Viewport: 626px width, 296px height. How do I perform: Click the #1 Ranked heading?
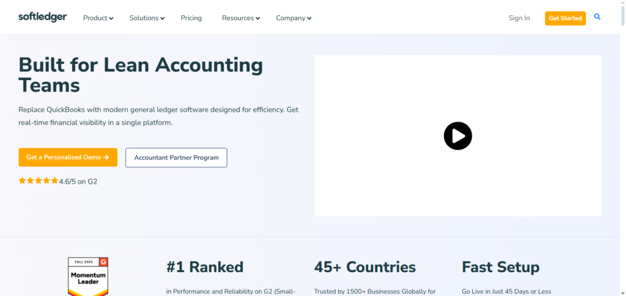(x=205, y=267)
